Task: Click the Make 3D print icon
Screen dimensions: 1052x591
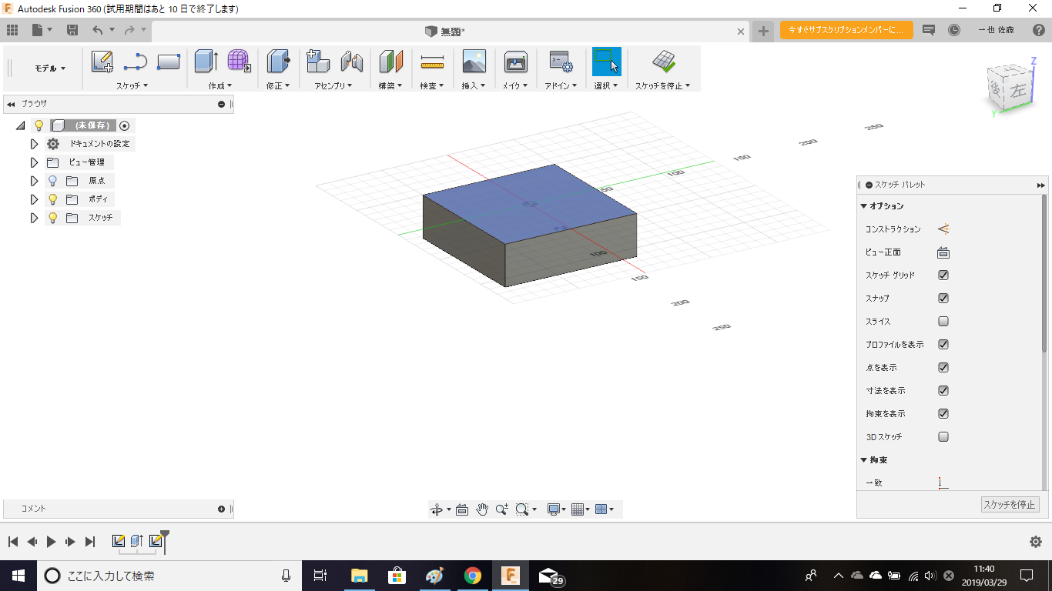Action: [515, 62]
